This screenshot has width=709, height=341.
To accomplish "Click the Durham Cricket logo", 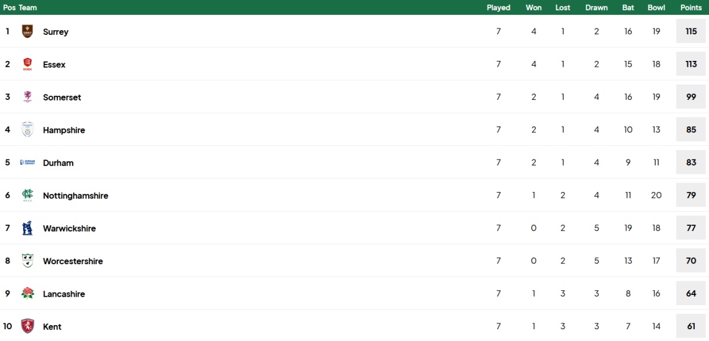I will click(x=27, y=163).
